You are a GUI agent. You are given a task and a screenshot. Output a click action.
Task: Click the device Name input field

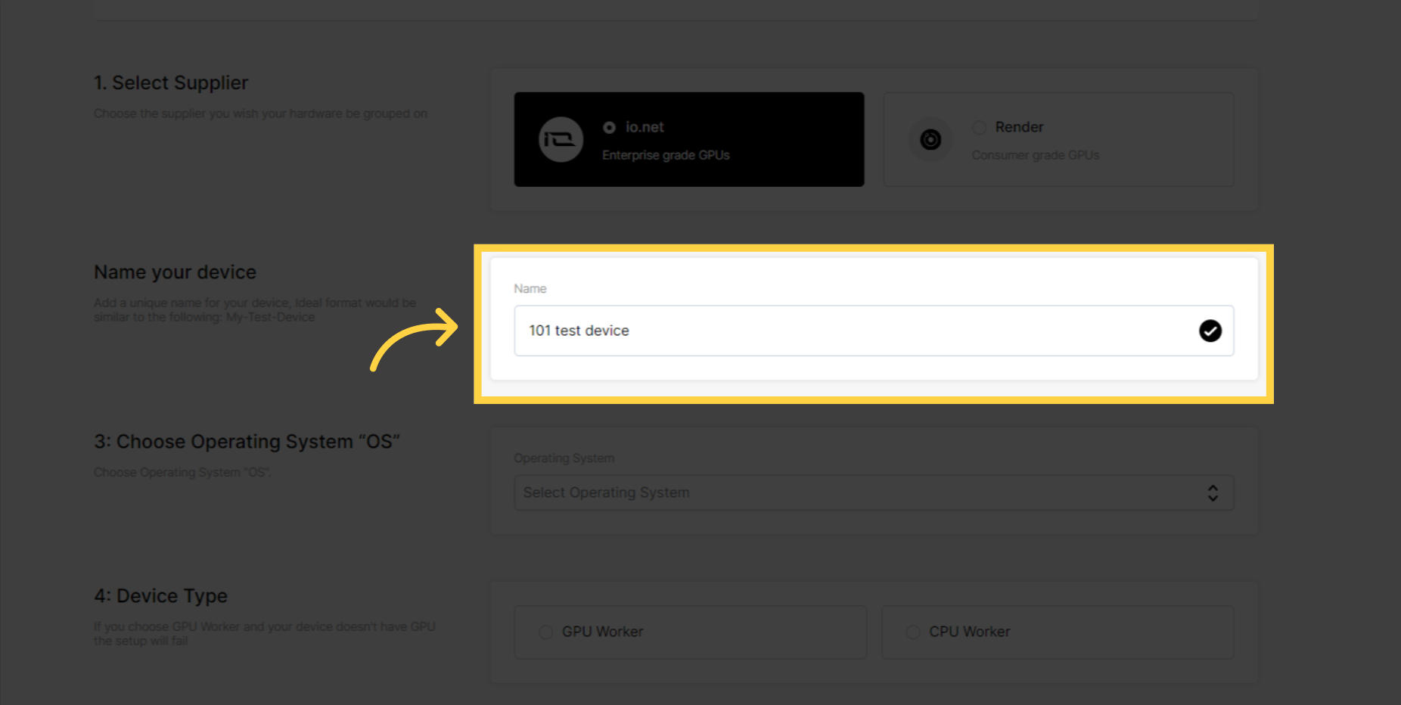coord(874,331)
